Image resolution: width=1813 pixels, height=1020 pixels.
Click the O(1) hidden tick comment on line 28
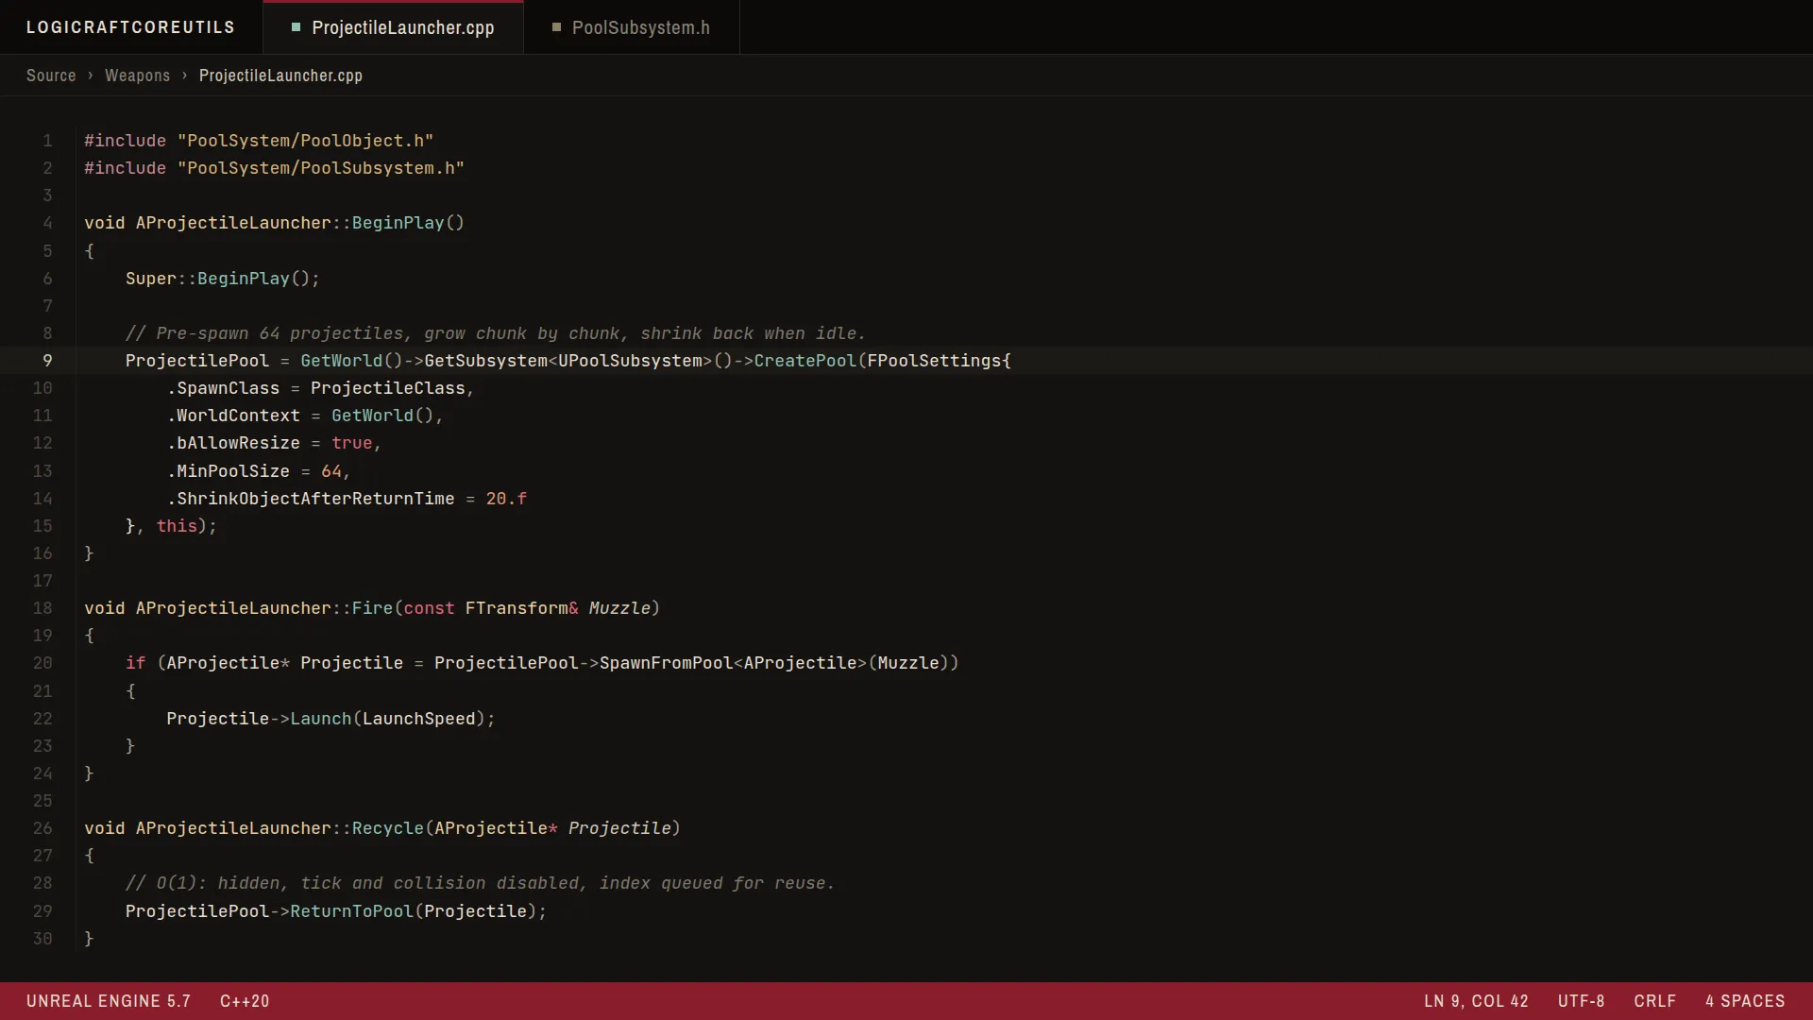480,883
